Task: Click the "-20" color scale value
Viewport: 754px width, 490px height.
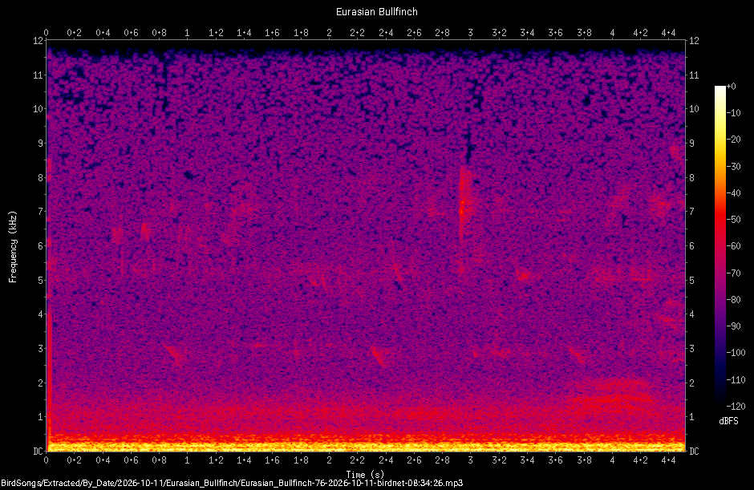Action: [733, 140]
